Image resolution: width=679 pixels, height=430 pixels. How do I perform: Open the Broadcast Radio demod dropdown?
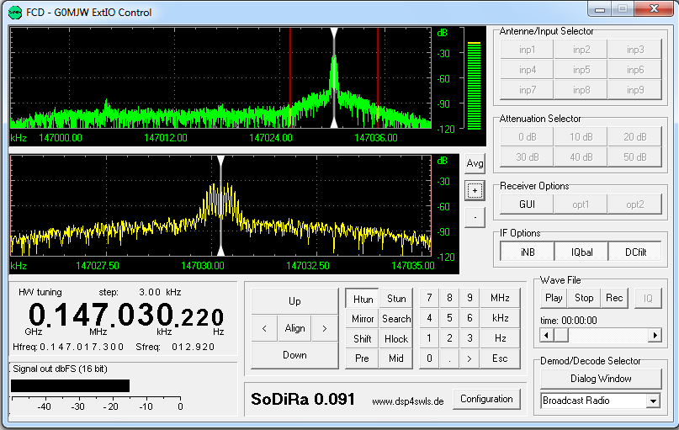click(x=653, y=401)
